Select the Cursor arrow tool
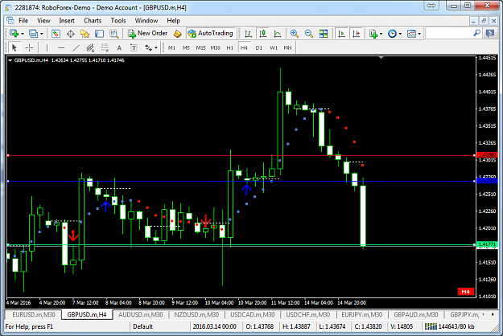 14,47
